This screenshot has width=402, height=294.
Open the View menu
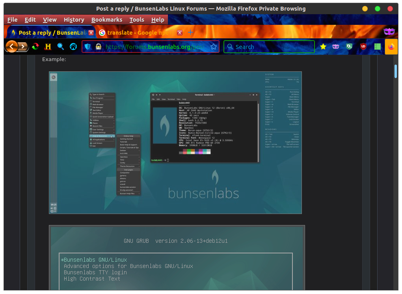(x=50, y=20)
